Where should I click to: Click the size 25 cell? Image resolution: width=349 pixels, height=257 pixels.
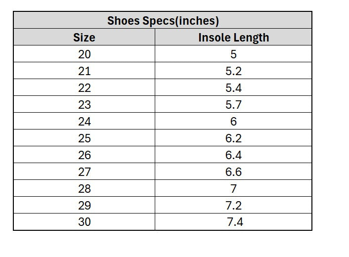(x=84, y=138)
